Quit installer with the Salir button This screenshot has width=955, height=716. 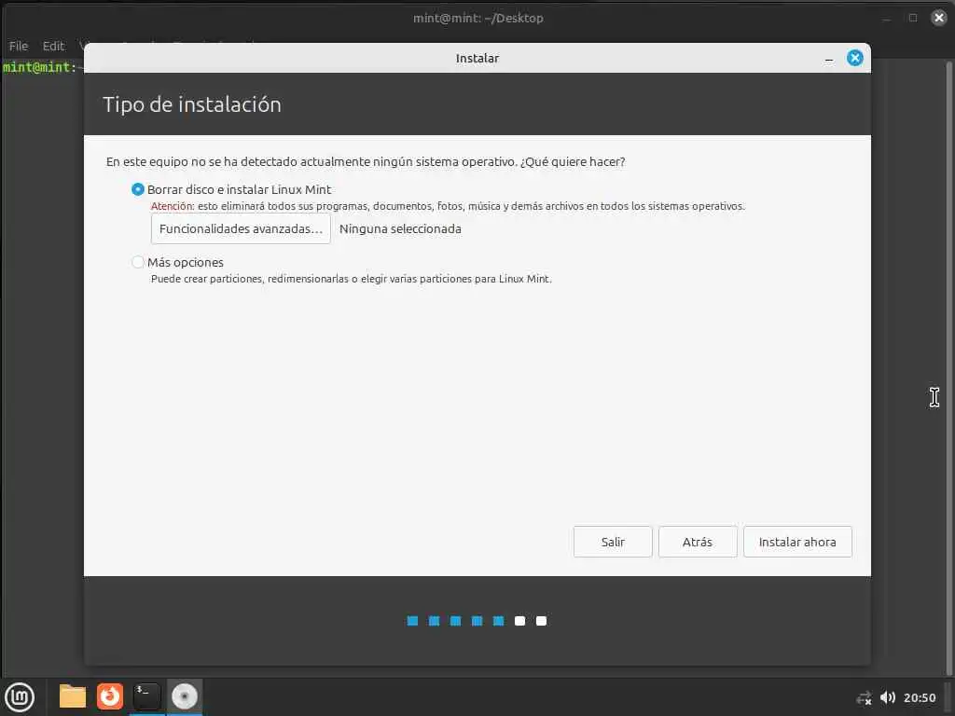coord(613,542)
